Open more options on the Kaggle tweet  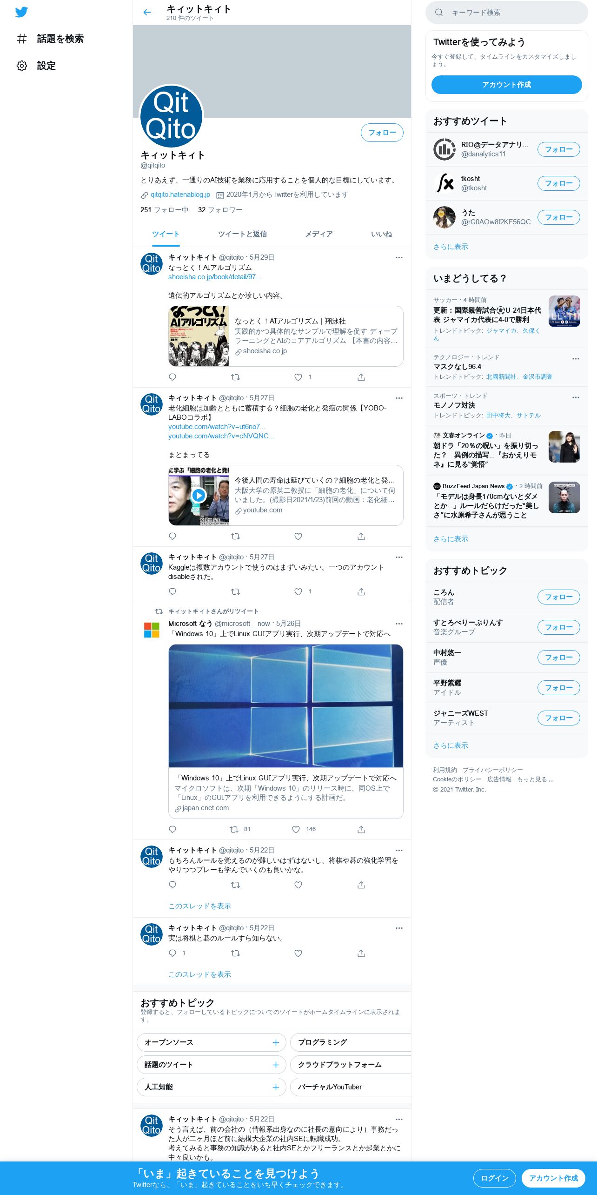pyautogui.click(x=399, y=557)
